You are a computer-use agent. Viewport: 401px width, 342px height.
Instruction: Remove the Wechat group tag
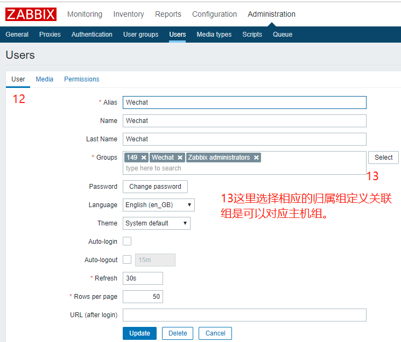(180, 158)
